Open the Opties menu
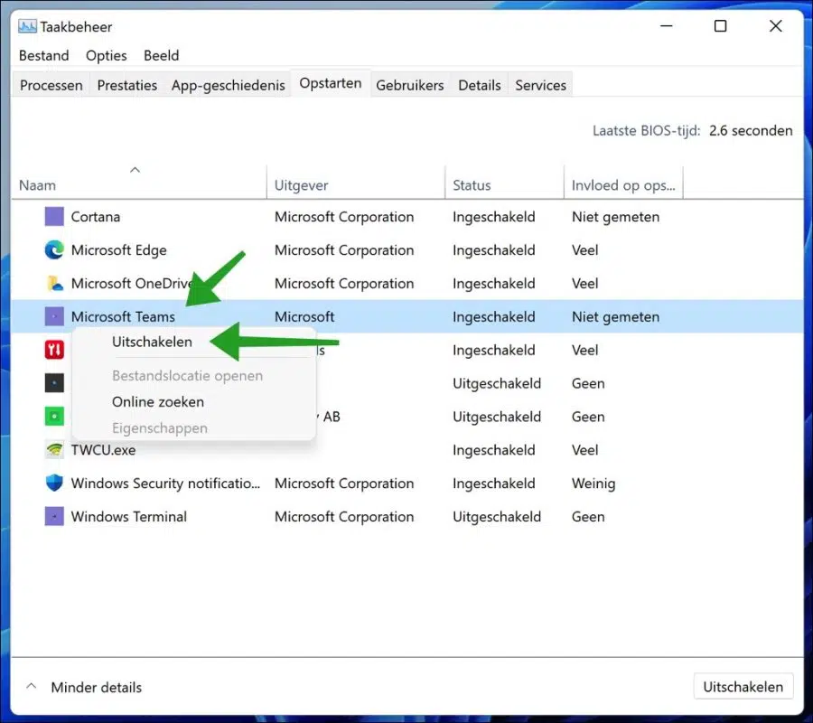 coord(107,55)
